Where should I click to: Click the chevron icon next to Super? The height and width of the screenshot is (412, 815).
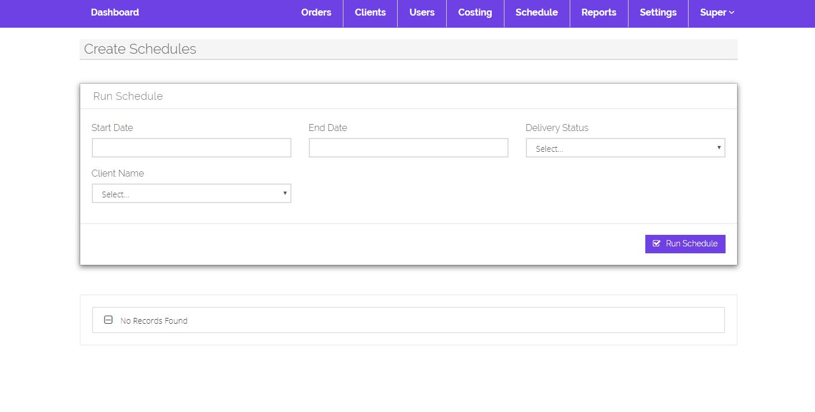coord(732,12)
